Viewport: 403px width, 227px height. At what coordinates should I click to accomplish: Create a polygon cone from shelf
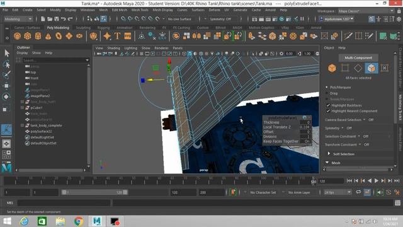pyautogui.click(x=48, y=36)
